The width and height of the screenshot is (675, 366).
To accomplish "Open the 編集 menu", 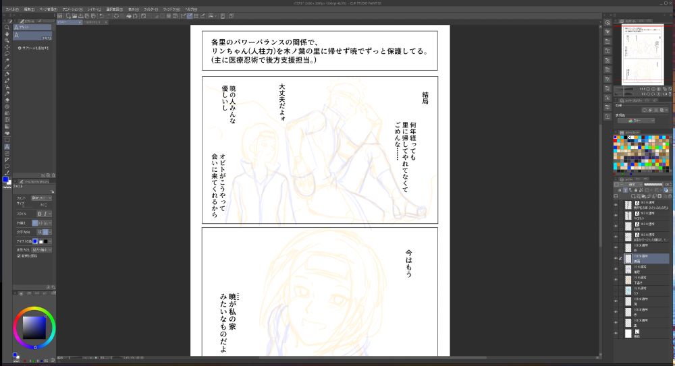I will [x=29, y=9].
